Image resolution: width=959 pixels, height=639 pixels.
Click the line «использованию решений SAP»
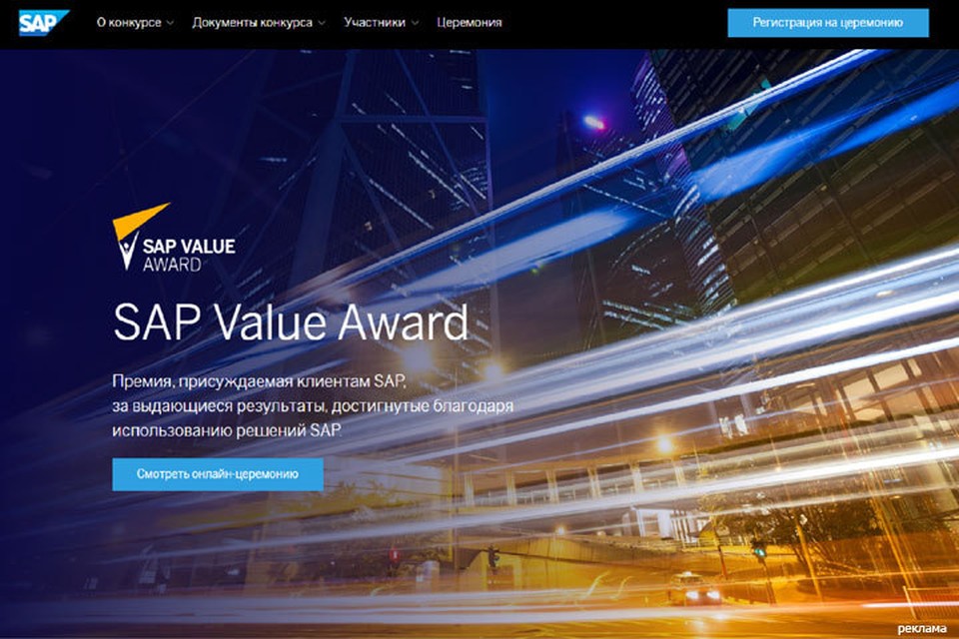(227, 430)
